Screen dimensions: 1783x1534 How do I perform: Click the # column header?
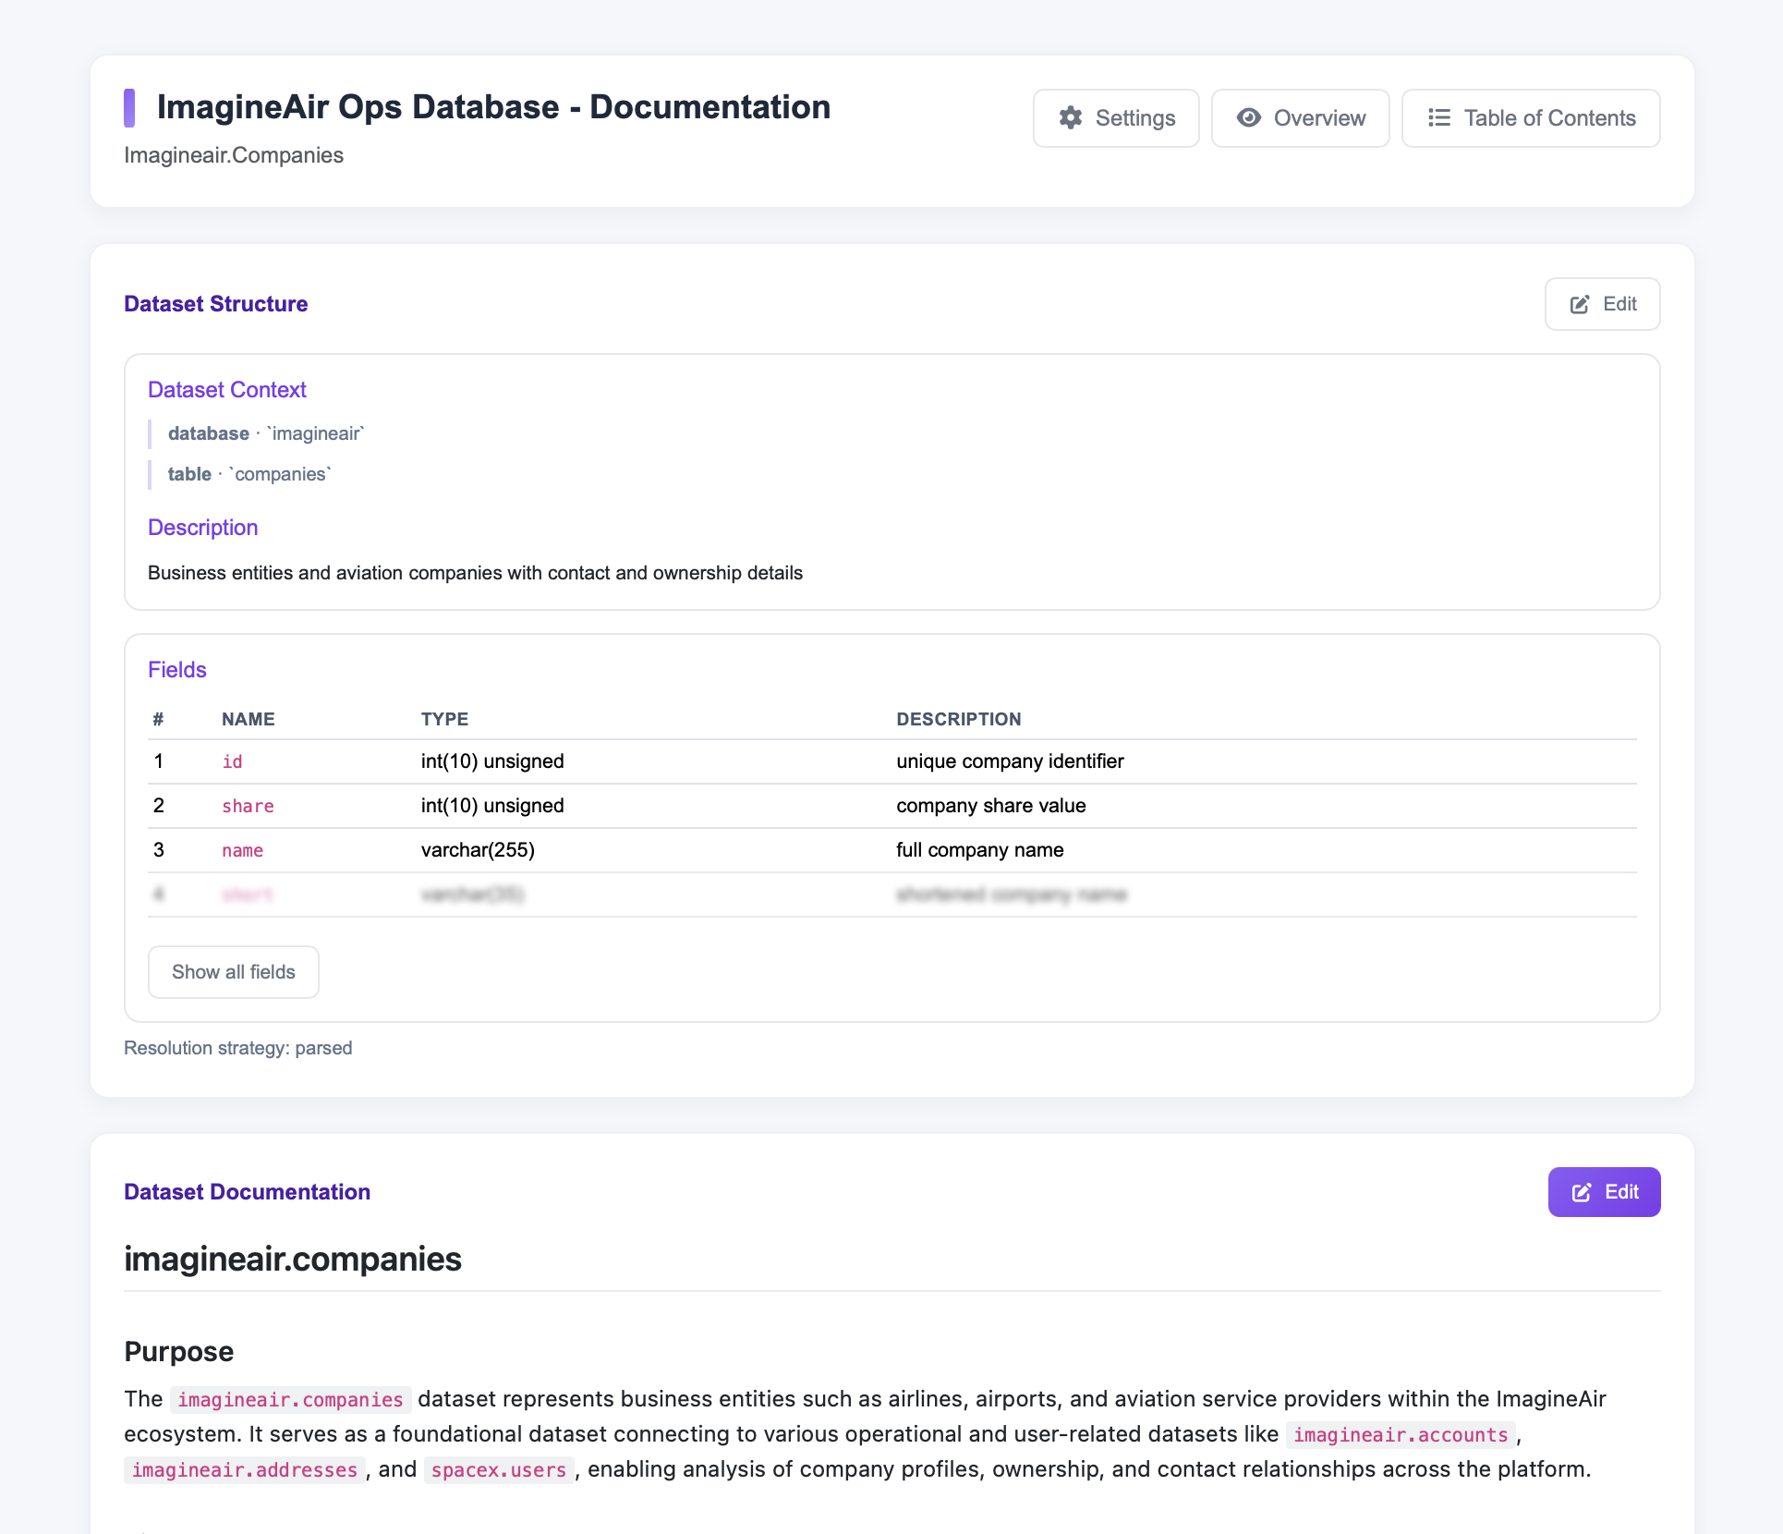(x=159, y=719)
